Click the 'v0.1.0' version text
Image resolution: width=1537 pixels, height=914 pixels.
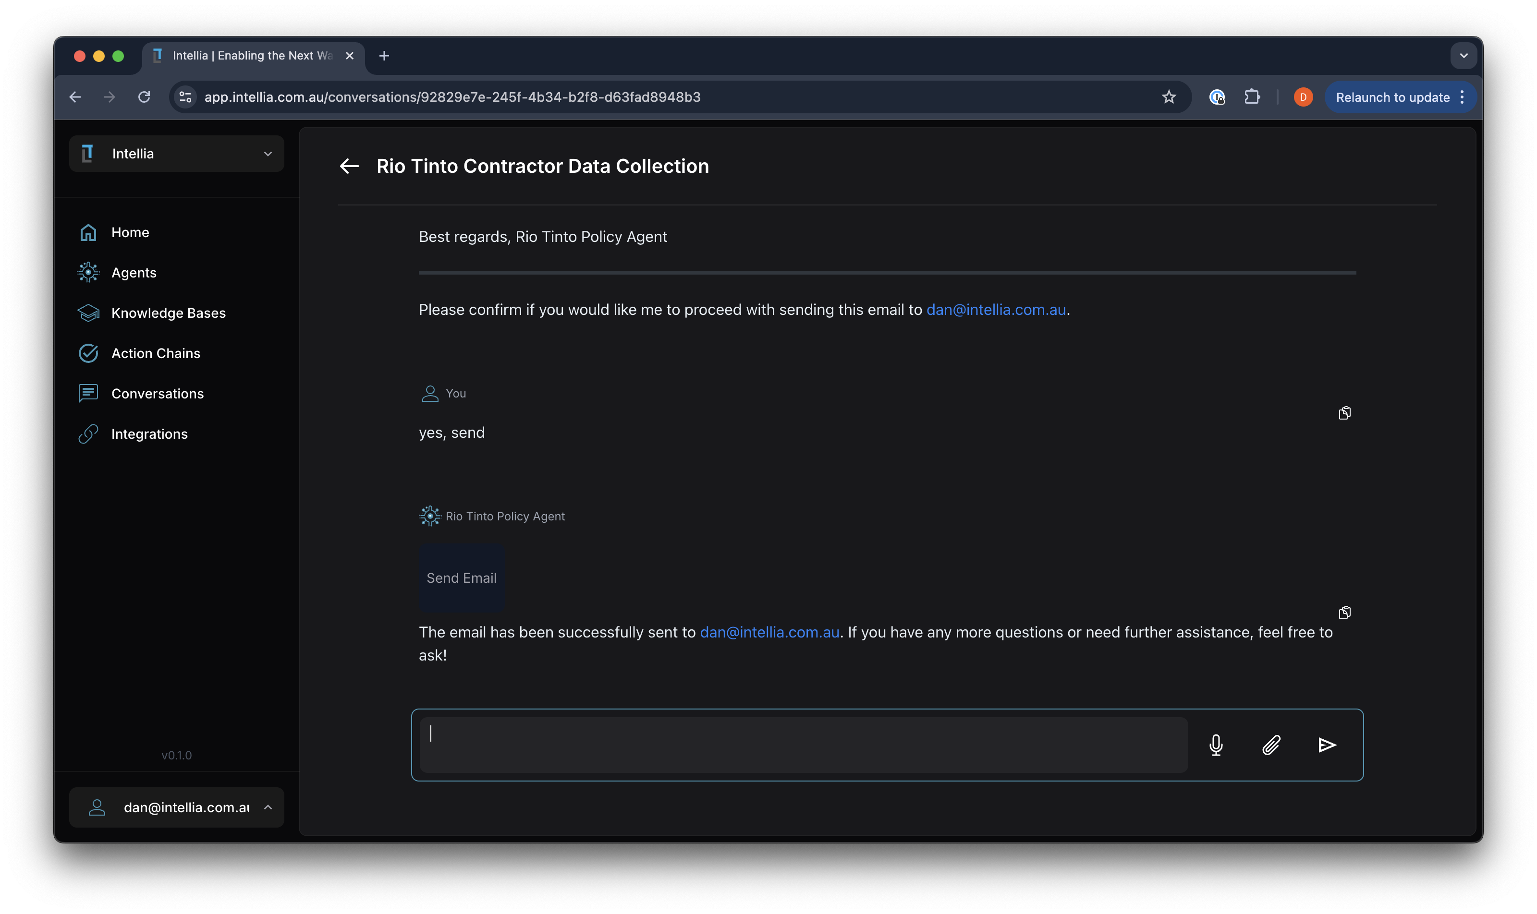click(x=176, y=755)
